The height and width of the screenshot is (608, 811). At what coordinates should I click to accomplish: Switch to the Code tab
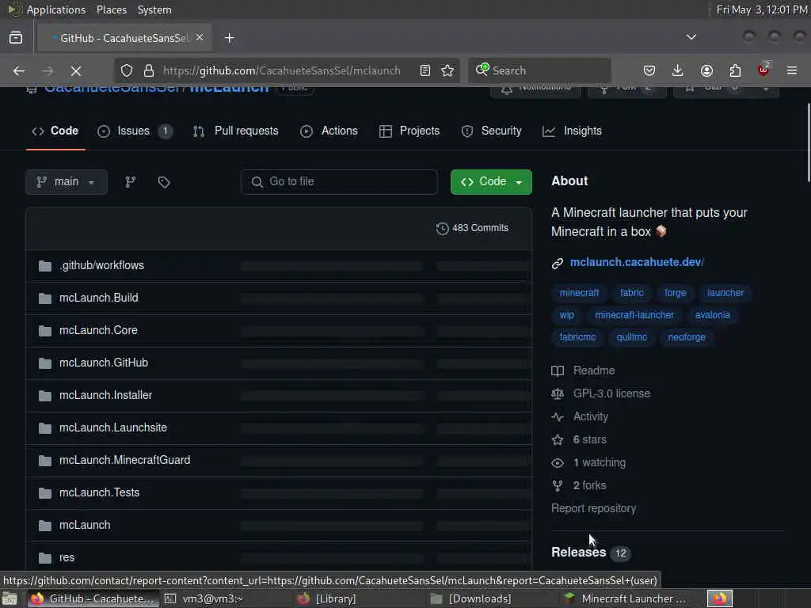click(55, 131)
